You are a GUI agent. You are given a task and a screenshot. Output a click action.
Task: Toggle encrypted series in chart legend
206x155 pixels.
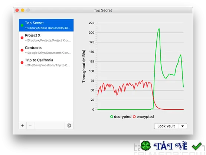pyautogui.click(x=143, y=117)
